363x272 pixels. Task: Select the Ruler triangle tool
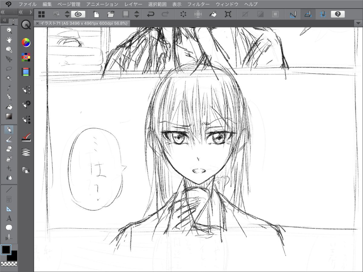click(9, 209)
